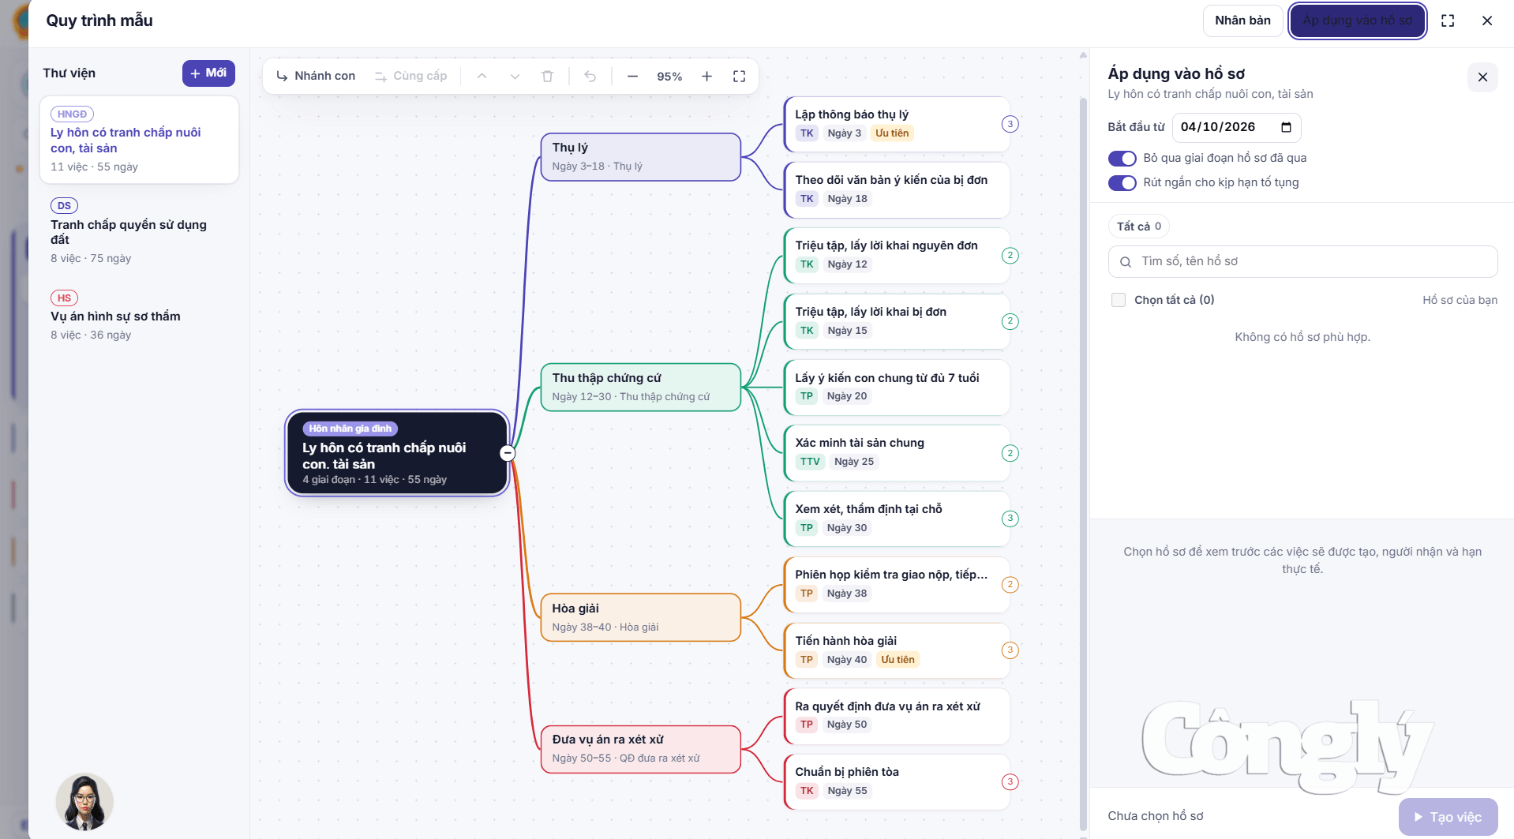Click the '+ Mới' library button
1514x839 pixels.
[x=208, y=73]
